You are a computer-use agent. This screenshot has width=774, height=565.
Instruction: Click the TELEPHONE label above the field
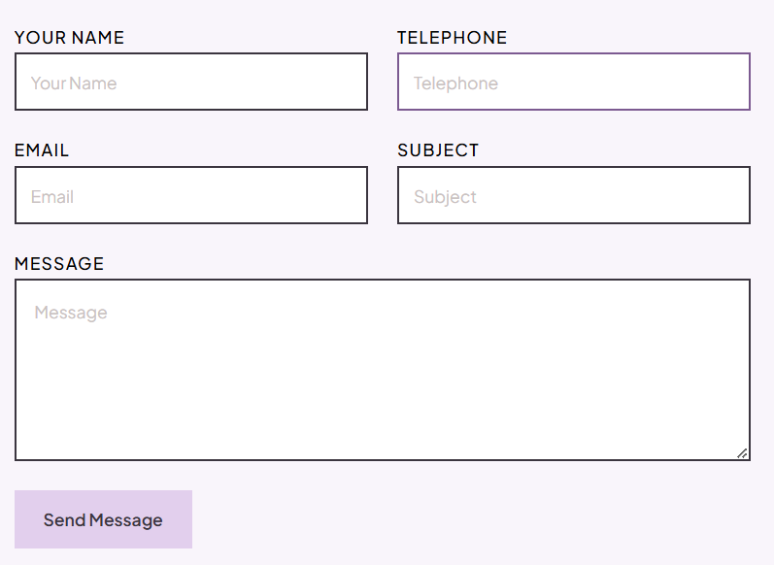[x=452, y=38]
